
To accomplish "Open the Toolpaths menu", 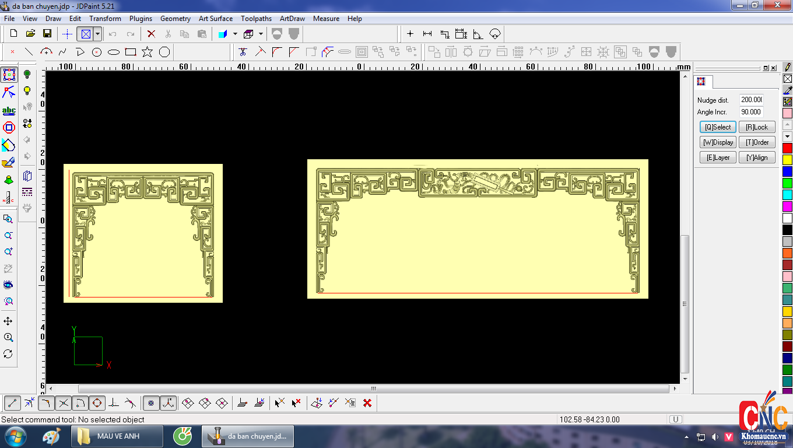I will (256, 19).
